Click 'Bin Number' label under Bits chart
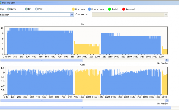The height and width of the screenshot is (110, 179). tap(163, 63)
